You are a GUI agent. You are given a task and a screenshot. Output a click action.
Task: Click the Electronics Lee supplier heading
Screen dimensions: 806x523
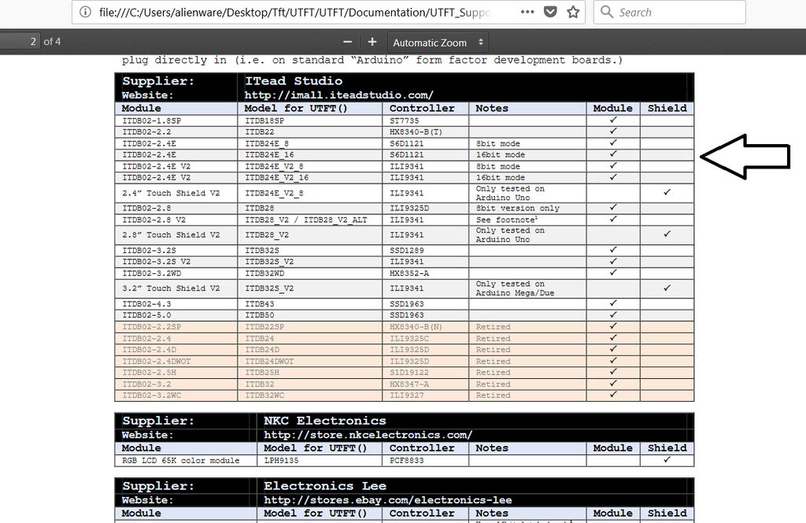pos(325,486)
